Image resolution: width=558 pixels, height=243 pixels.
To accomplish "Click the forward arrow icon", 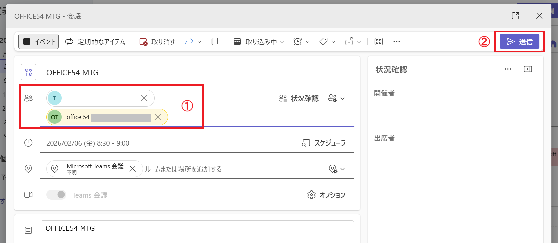I will click(189, 41).
